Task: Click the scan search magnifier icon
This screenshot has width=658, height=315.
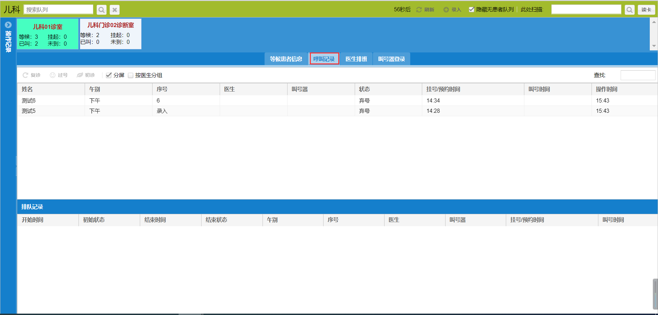Action: 630,10
